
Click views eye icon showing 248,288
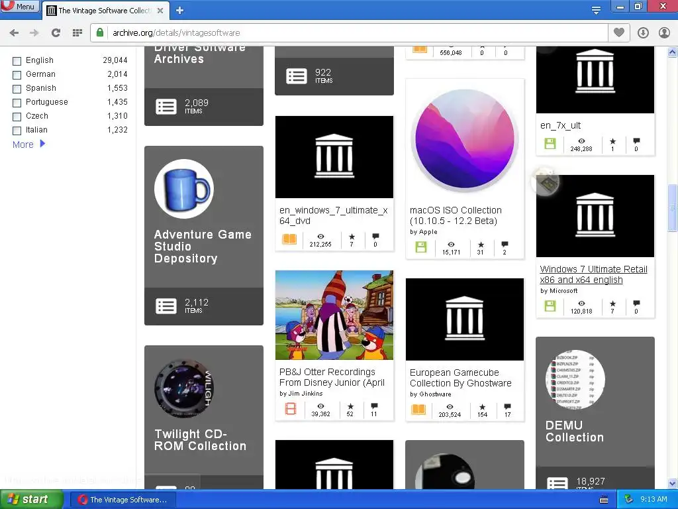(581, 141)
